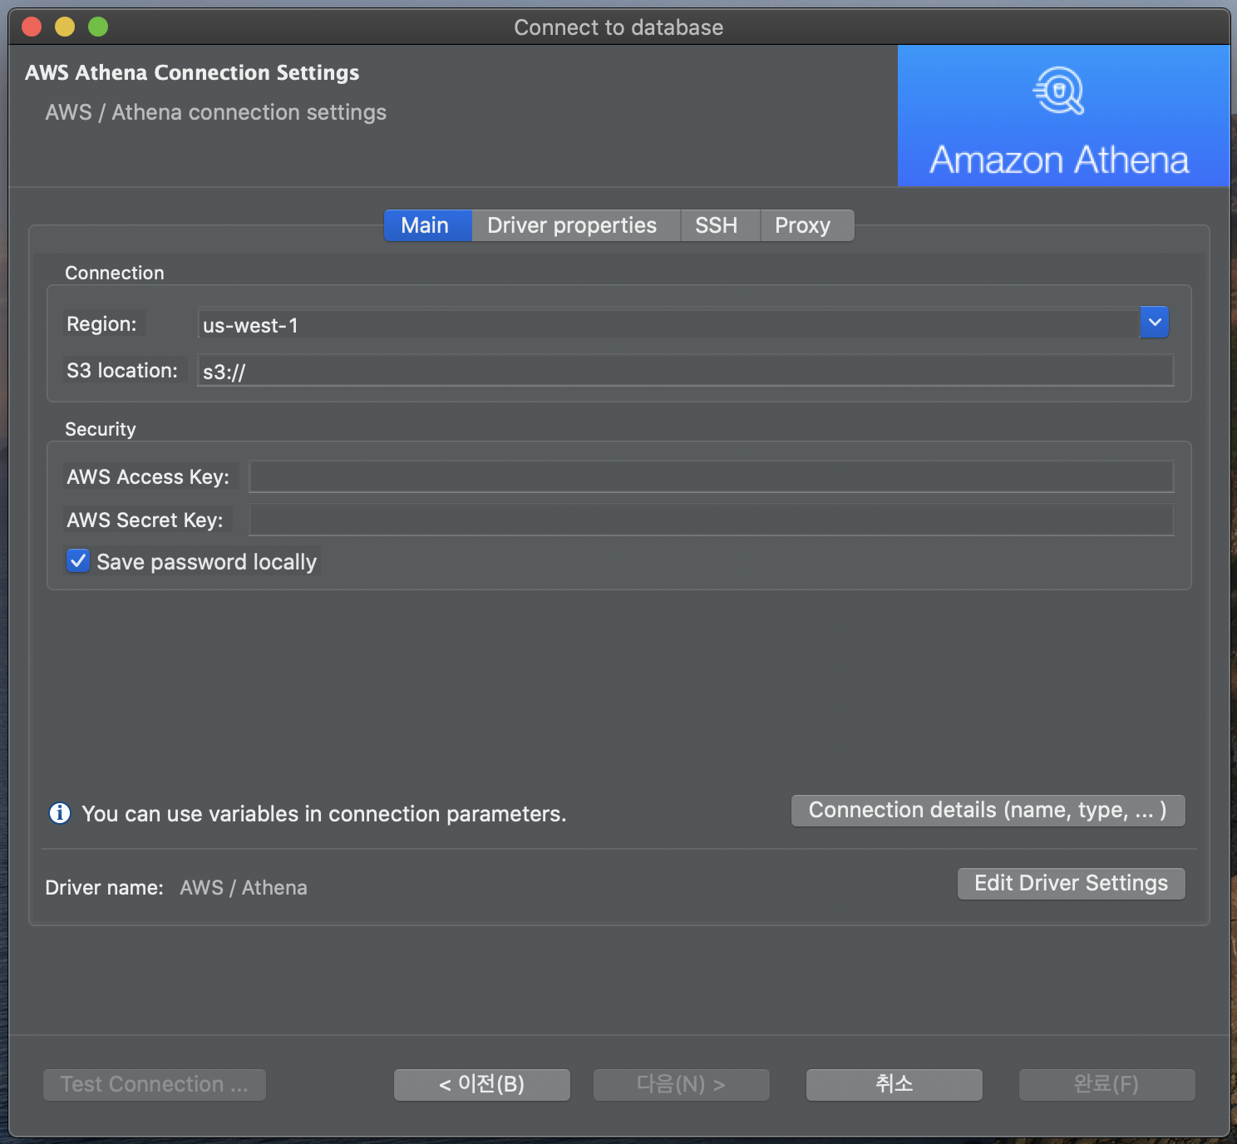Cancel with the 취소 button
1237x1144 pixels.
(894, 1084)
